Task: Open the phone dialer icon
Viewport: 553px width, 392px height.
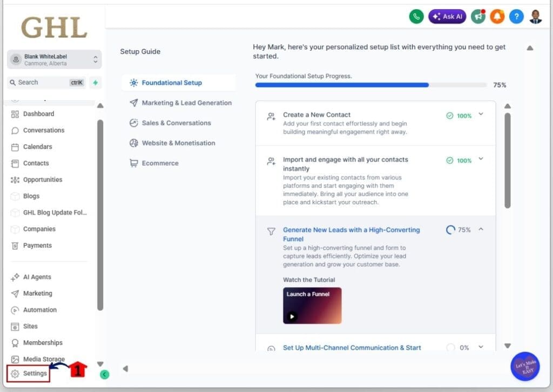Action: pyautogui.click(x=416, y=16)
